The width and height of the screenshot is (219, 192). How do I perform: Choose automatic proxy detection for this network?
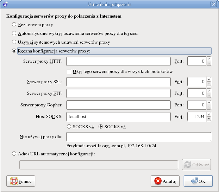pyautogui.click(x=14, y=33)
